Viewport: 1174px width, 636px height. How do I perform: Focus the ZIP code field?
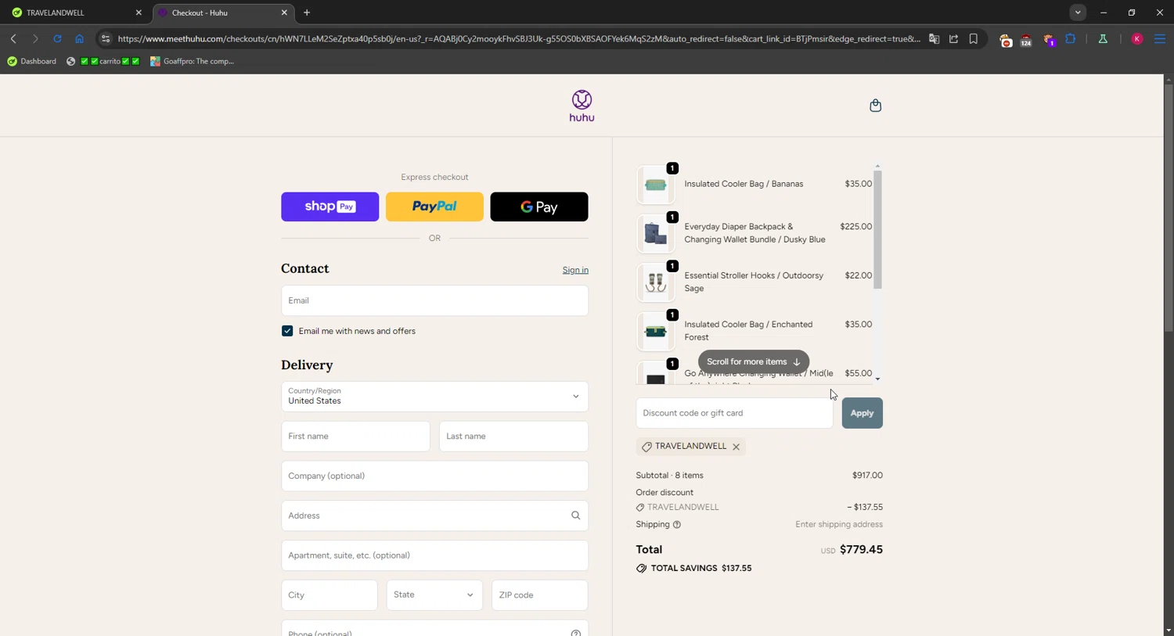539,595
